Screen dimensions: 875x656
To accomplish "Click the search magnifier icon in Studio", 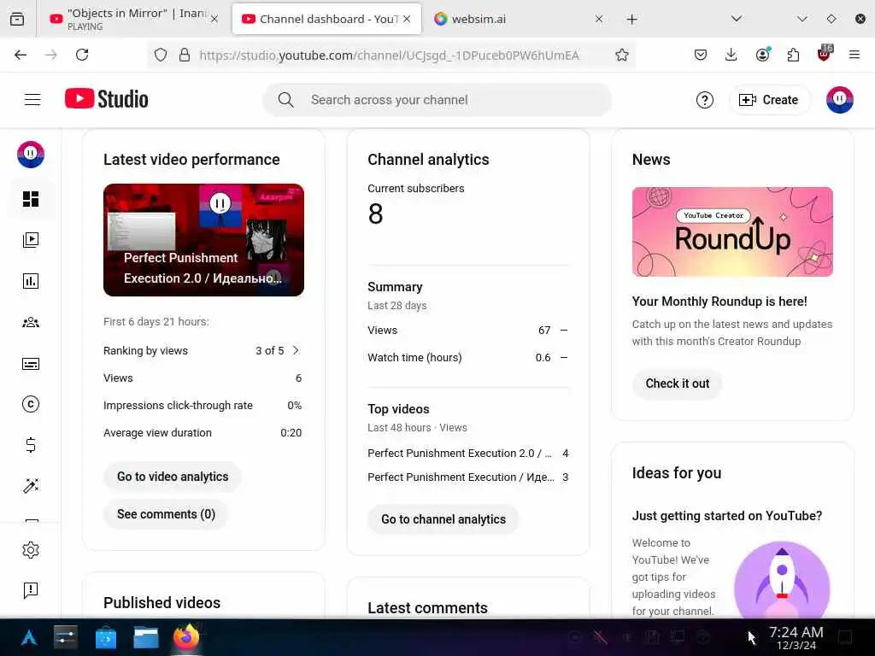I will pyautogui.click(x=285, y=100).
